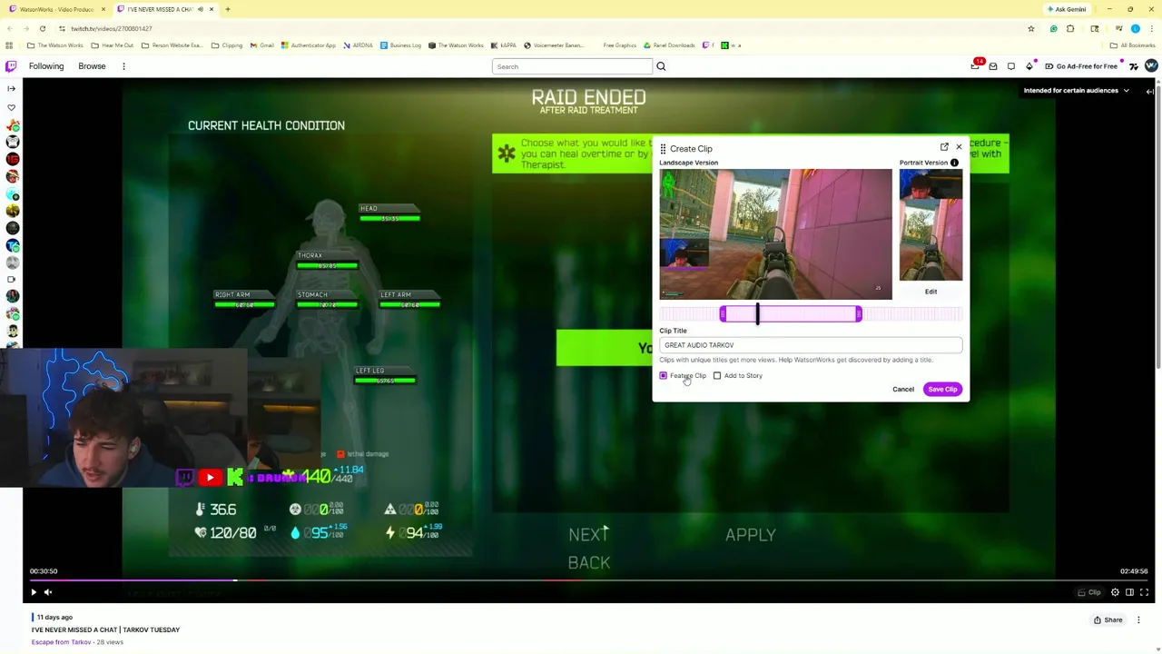The height and width of the screenshot is (654, 1162).
Task: Switch to theatre mode
Action: pyautogui.click(x=1129, y=592)
